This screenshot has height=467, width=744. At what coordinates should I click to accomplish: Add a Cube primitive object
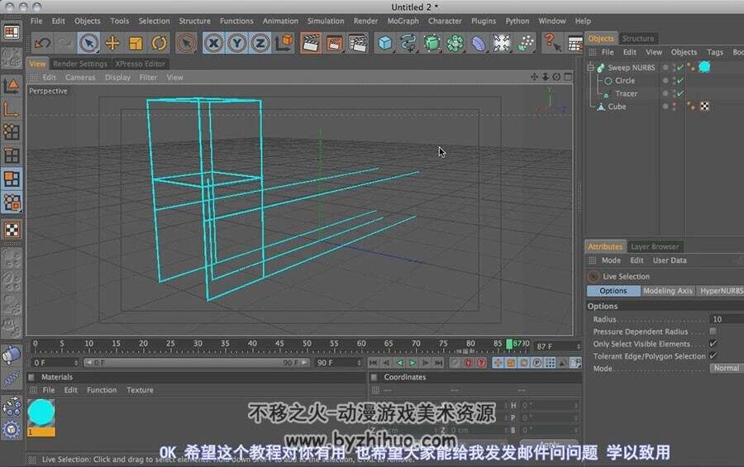pyautogui.click(x=385, y=43)
